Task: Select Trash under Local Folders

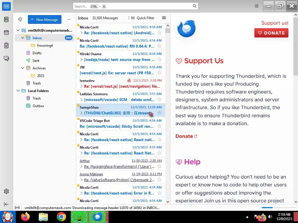Action: tap(45, 98)
